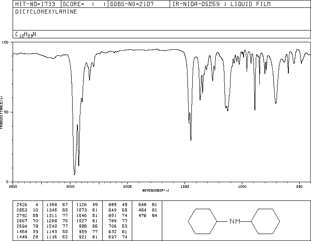Viewport: 311px width, 241px height.
Task: Select the 801 peak entry in the table
Action: pyautogui.click(x=118, y=215)
